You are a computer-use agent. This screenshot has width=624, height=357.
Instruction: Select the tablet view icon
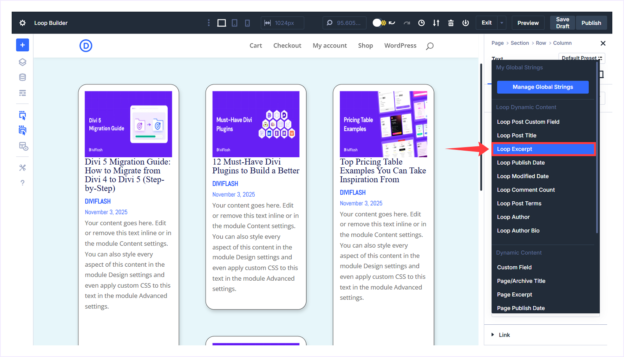[x=234, y=23]
